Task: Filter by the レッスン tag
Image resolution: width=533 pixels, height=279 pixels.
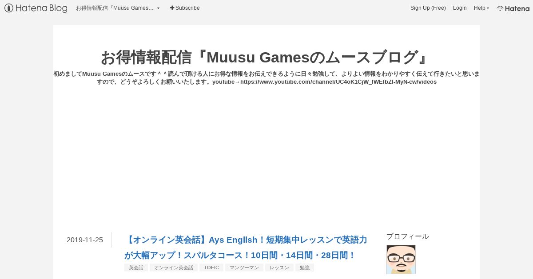Action: tap(279, 267)
